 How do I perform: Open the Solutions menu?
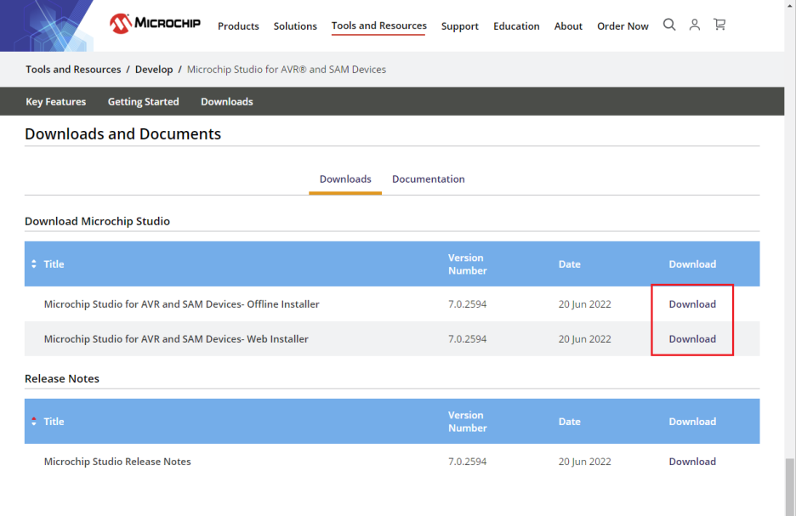295,26
